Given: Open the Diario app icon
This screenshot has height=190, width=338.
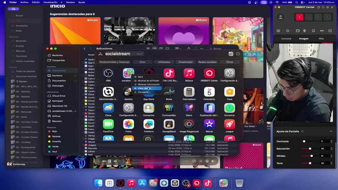Looking at the screenshot, I should 189,108.
